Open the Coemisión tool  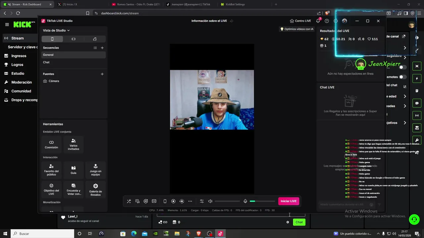click(x=51, y=144)
